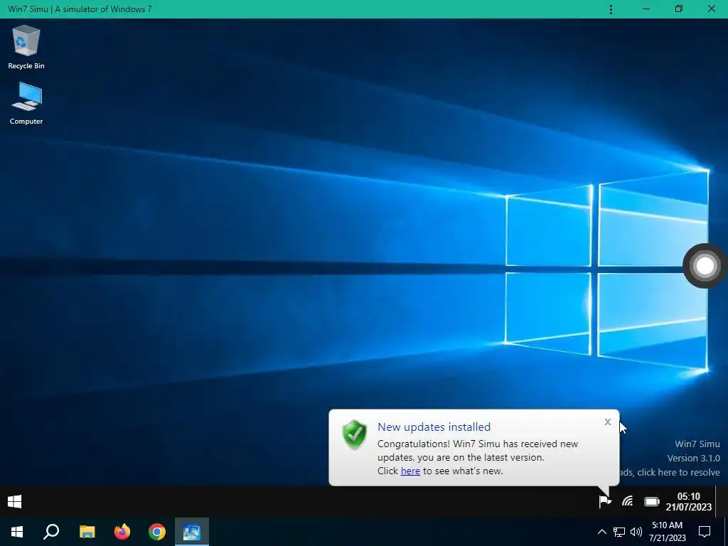Viewport: 728px width, 546px height.
Task: Open the simulator Wi-Fi network icon
Action: [x=627, y=501]
